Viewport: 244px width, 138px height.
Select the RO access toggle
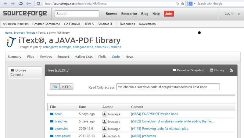pos(55,87)
